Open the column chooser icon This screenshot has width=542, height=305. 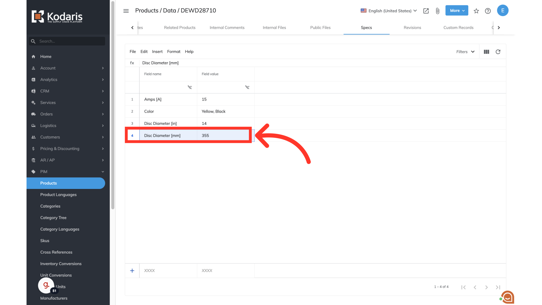click(486, 52)
